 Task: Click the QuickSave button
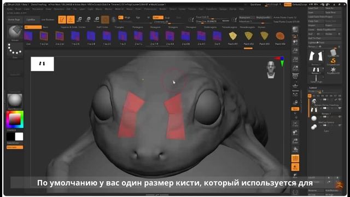point(255,4)
